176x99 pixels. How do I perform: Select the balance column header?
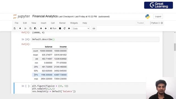point(48,47)
